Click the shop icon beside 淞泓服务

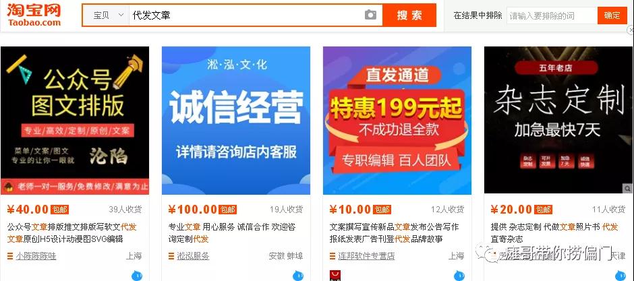171,256
